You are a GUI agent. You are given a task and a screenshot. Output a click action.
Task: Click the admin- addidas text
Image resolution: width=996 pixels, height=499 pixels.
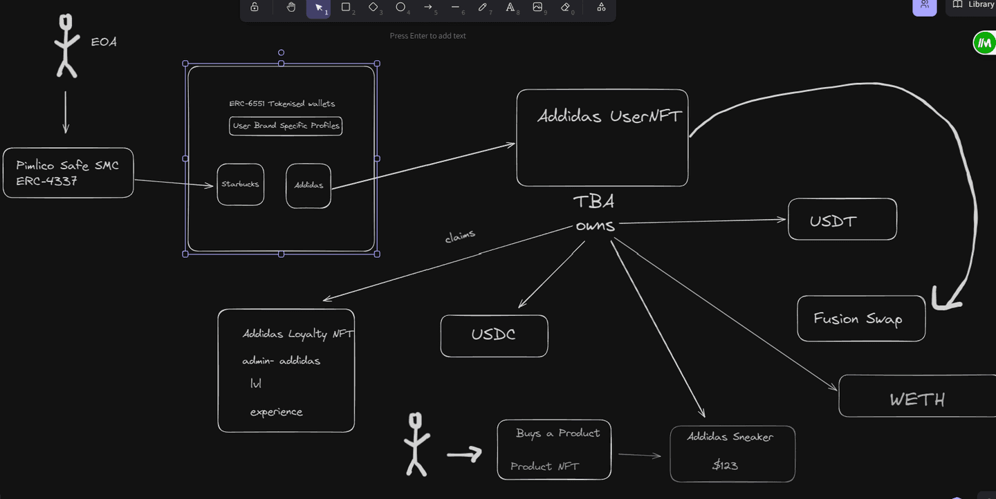(281, 361)
